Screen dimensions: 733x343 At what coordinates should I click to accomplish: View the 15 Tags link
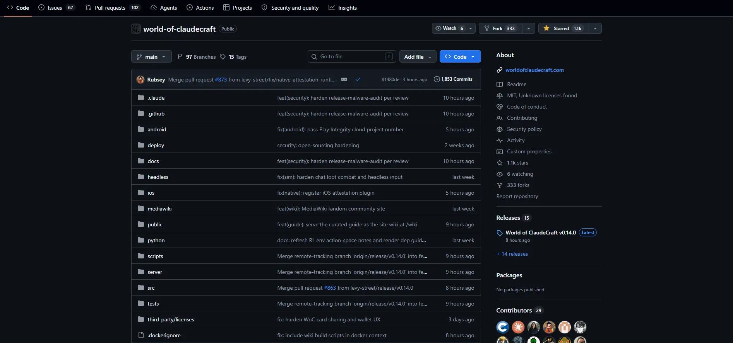pyautogui.click(x=233, y=57)
